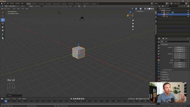Switch to the UV Editing workspace tab

click(x=48, y=4)
